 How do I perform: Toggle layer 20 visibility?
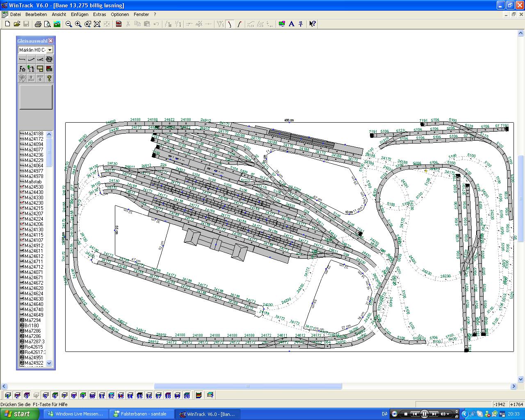click(x=187, y=395)
